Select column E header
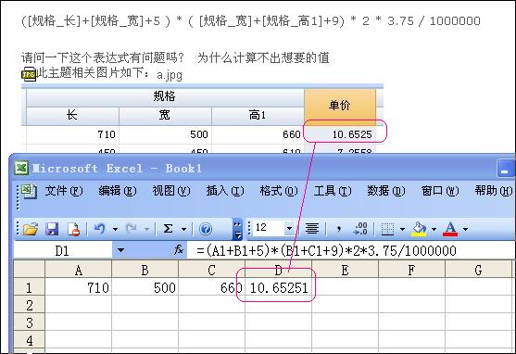The height and width of the screenshot is (354, 516). coord(345,270)
